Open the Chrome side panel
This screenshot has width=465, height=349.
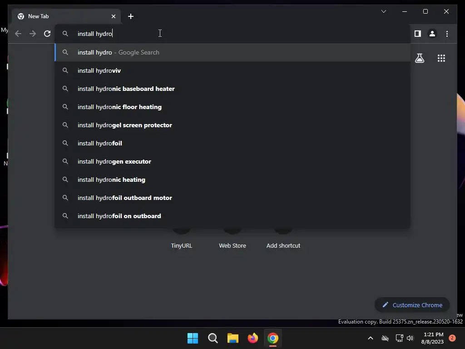[418, 34]
